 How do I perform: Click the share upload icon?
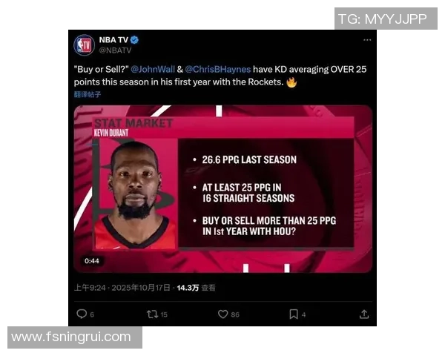pos(364,314)
